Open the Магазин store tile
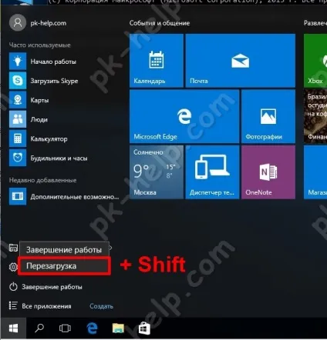Image resolution: width=327 pixels, height=340 pixels. 315,172
